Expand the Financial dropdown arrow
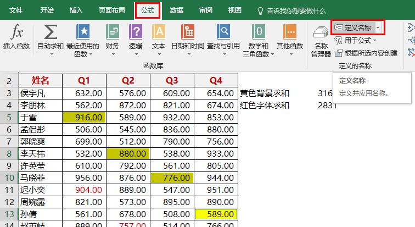This screenshot has height=227, width=415. [113, 54]
